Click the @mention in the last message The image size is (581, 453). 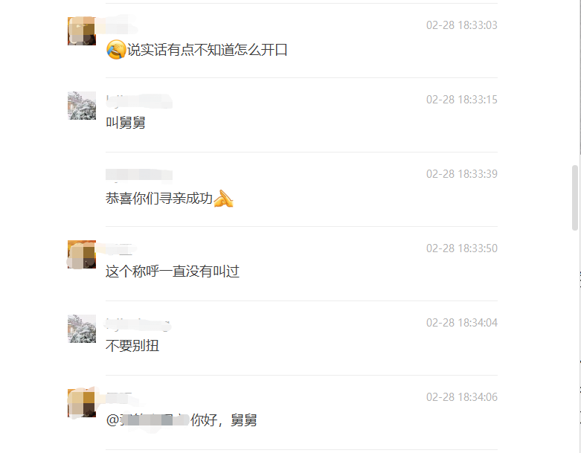click(x=147, y=420)
